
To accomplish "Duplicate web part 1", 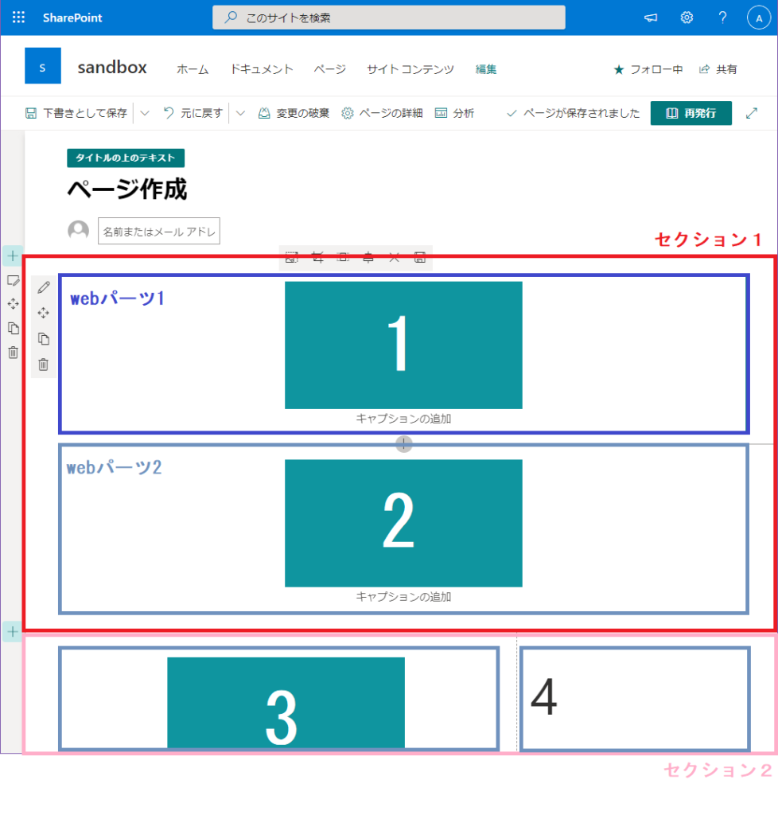I will (44, 339).
